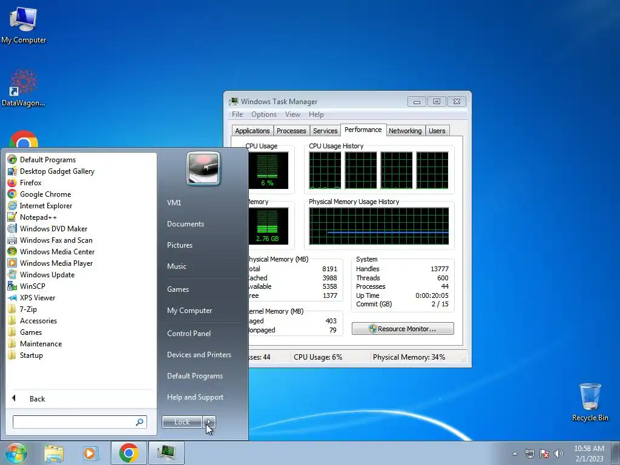
Task: Open Music from the Start menu
Action: click(x=176, y=266)
